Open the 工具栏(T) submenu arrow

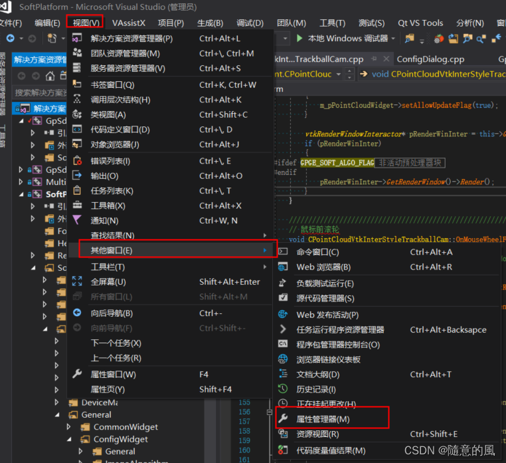coord(265,267)
